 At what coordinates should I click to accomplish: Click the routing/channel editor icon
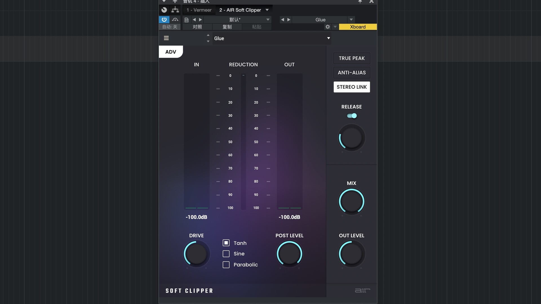(x=175, y=10)
